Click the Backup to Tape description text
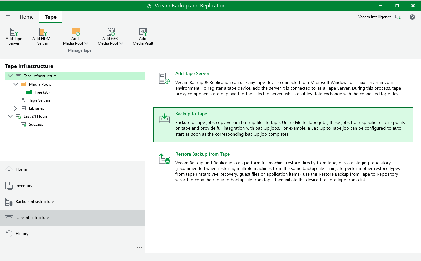 point(290,128)
